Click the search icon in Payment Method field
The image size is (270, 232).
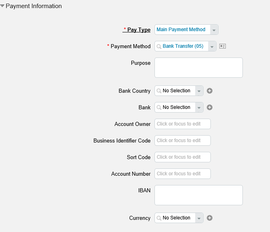tap(159, 47)
